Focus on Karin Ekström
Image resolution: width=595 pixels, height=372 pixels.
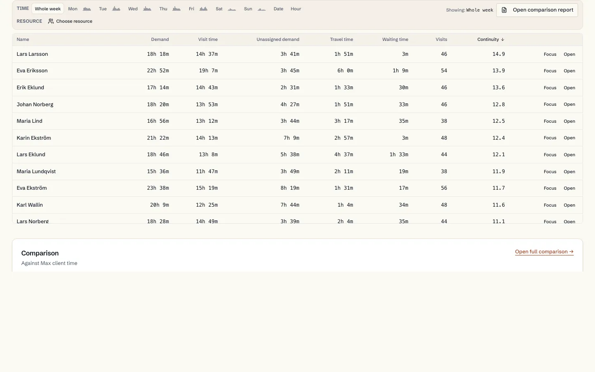coord(550,138)
